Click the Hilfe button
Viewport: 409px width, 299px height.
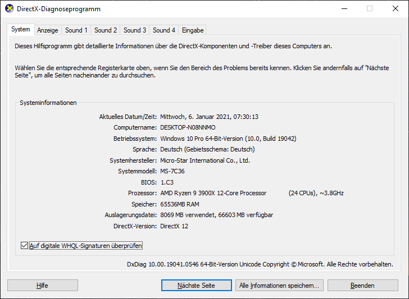43,286
